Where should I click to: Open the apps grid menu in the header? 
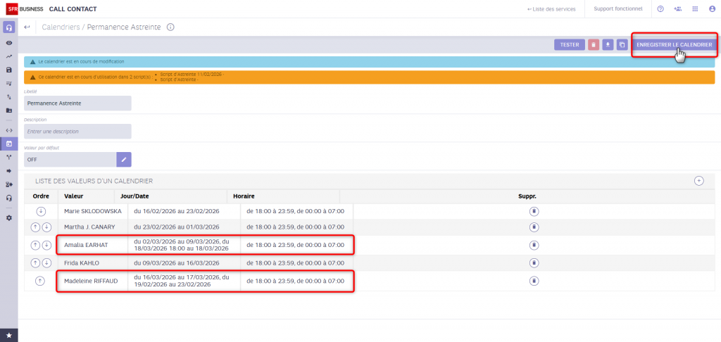[x=695, y=9]
